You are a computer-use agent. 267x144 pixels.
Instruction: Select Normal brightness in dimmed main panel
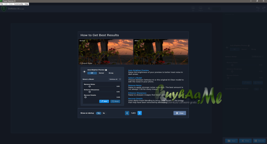coord(244,49)
